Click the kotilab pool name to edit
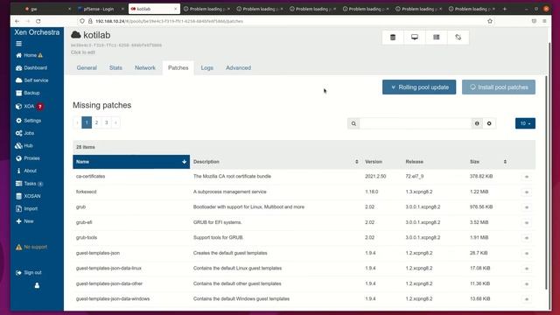This screenshot has height=315, width=560. 97,35
